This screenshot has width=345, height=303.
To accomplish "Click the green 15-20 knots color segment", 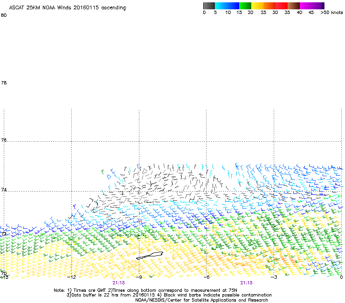I will pyautogui.click(x=245, y=6).
